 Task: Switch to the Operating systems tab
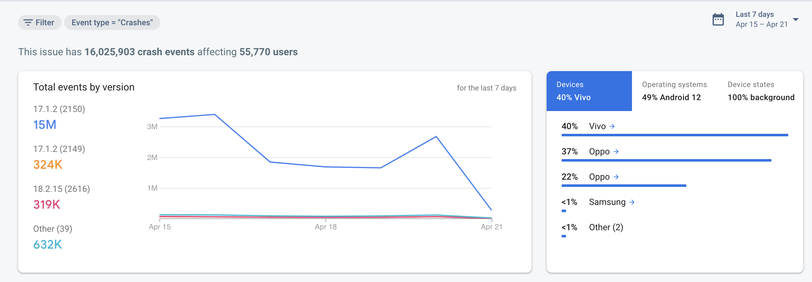pos(674,91)
